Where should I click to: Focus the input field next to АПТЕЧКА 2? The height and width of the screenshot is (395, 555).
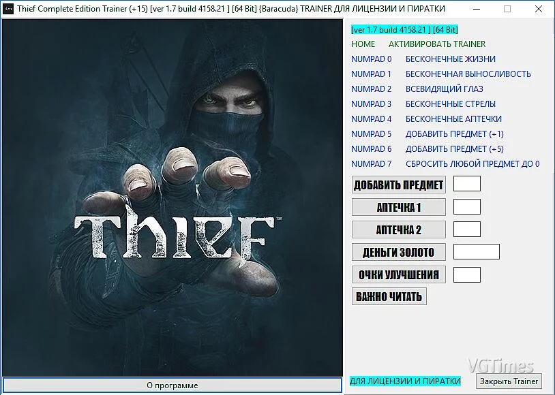coord(467,229)
